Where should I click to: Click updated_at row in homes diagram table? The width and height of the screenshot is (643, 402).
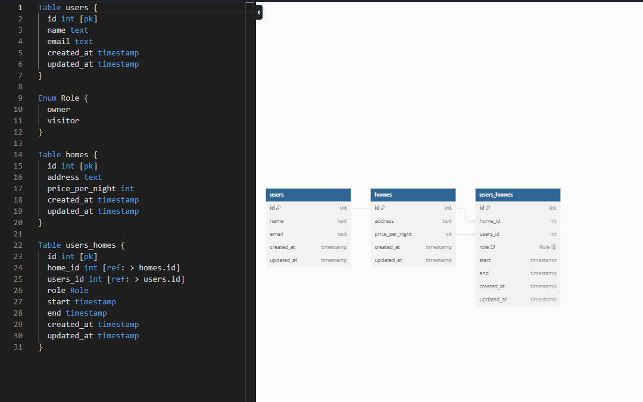(413, 260)
